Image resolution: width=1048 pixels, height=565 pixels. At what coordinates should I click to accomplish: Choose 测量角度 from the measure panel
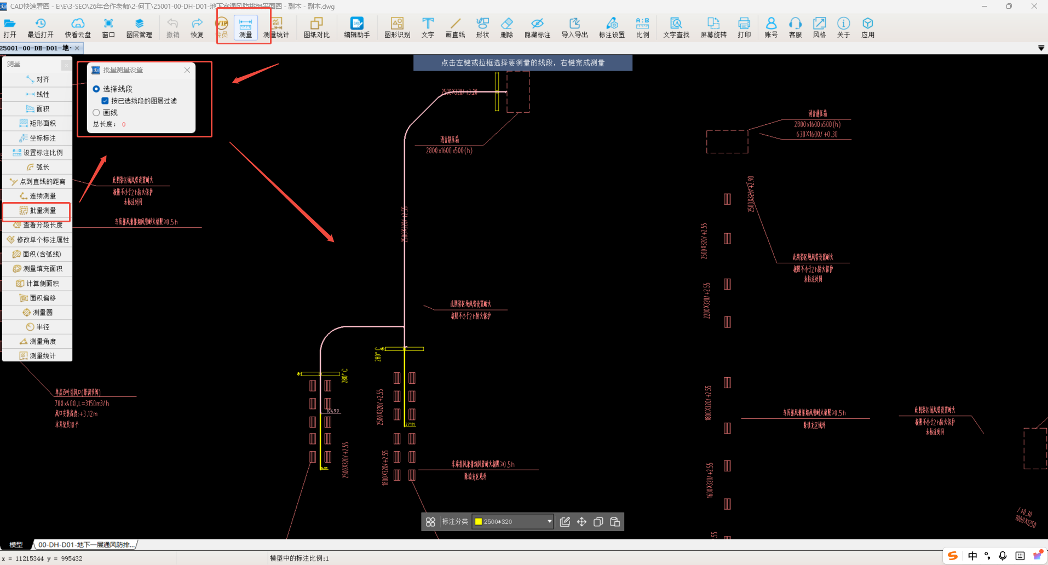pyautogui.click(x=37, y=341)
